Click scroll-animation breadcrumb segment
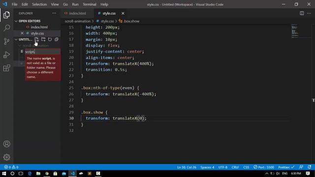Screen dimensions: 315x177 (x=78, y=21)
